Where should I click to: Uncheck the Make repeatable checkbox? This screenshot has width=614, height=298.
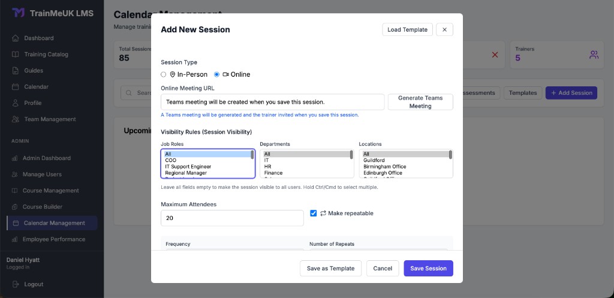pyautogui.click(x=313, y=213)
